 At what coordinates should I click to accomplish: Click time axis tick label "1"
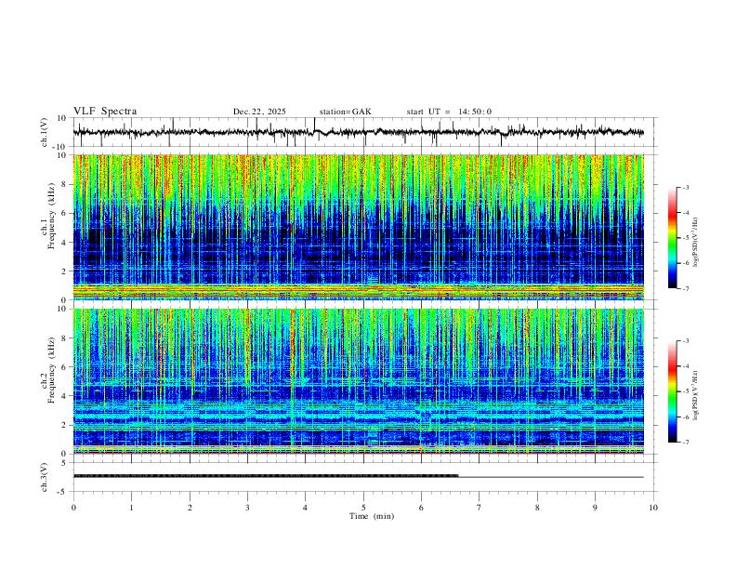pos(131,508)
